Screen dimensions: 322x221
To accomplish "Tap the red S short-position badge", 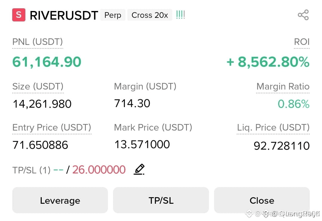I will 19,15.
